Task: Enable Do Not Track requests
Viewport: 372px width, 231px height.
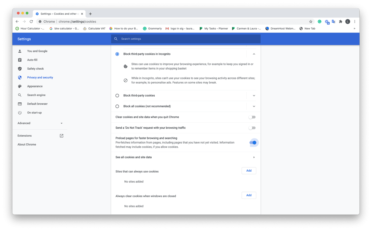Action: pos(252,128)
